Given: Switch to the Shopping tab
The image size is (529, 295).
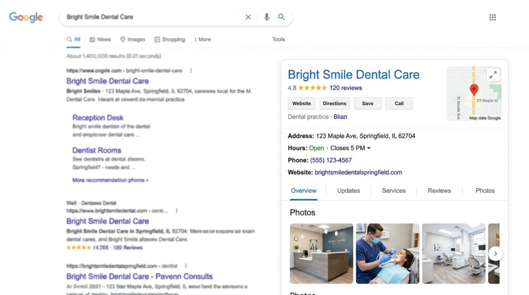Looking at the screenshot, I should point(169,39).
